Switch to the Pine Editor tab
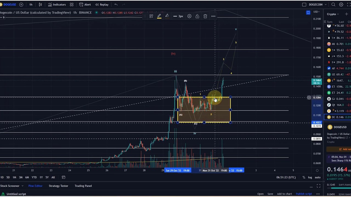351x197 pixels. click(x=35, y=186)
